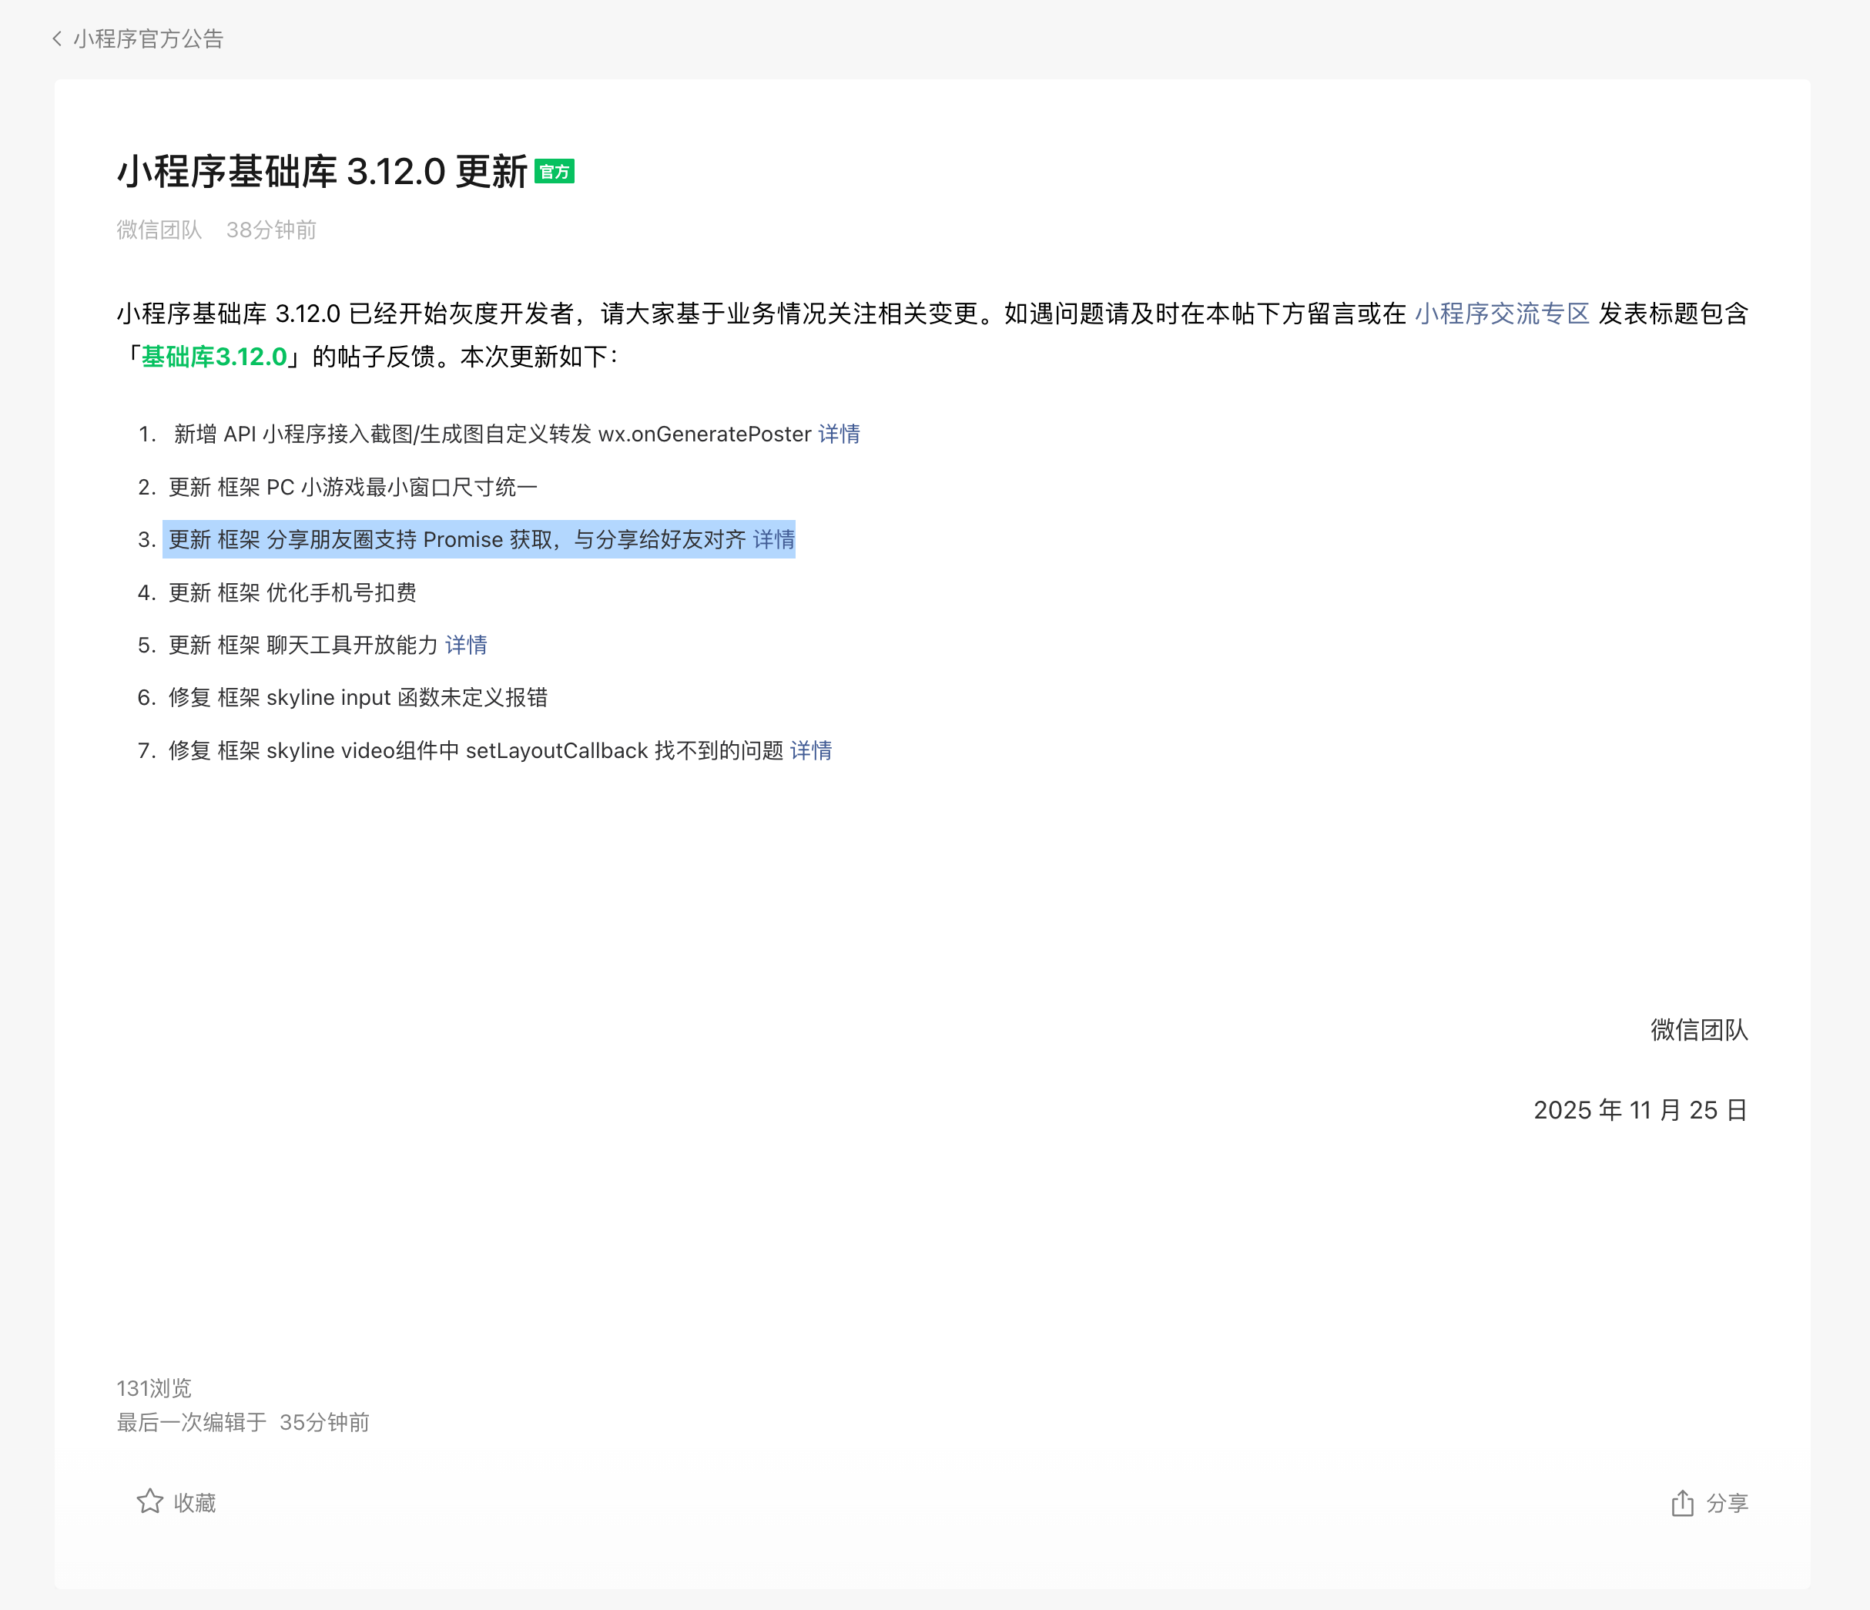Open the 小程序交流专区 link
1870x1610 pixels.
[x=1502, y=314]
